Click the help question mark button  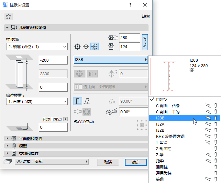(130, 5)
